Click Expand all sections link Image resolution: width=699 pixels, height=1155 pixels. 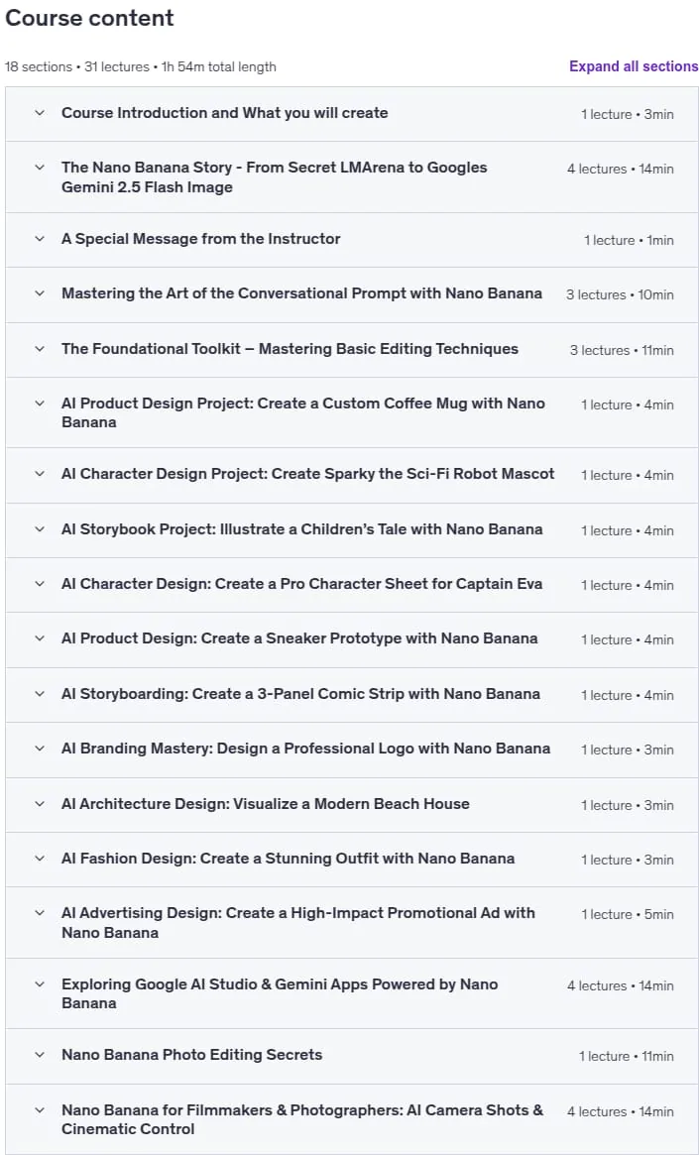click(x=634, y=66)
